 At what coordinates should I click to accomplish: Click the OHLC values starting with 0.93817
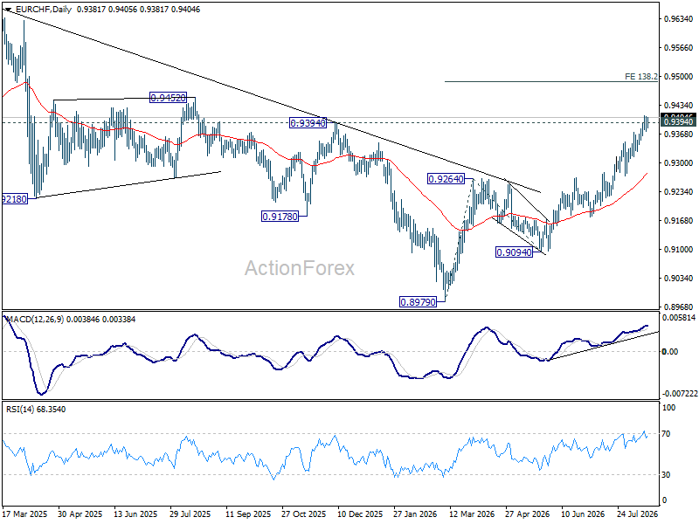(138, 9)
